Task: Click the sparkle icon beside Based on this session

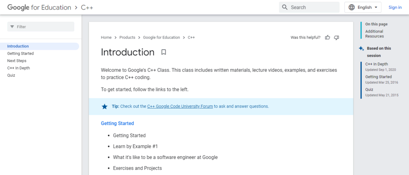Action: (x=361, y=48)
